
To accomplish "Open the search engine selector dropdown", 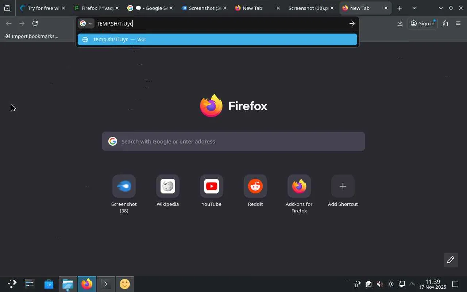I will click(x=86, y=23).
